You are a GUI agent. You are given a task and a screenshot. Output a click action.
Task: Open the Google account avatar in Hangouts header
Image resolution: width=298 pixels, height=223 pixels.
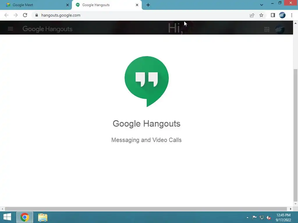[x=280, y=29]
